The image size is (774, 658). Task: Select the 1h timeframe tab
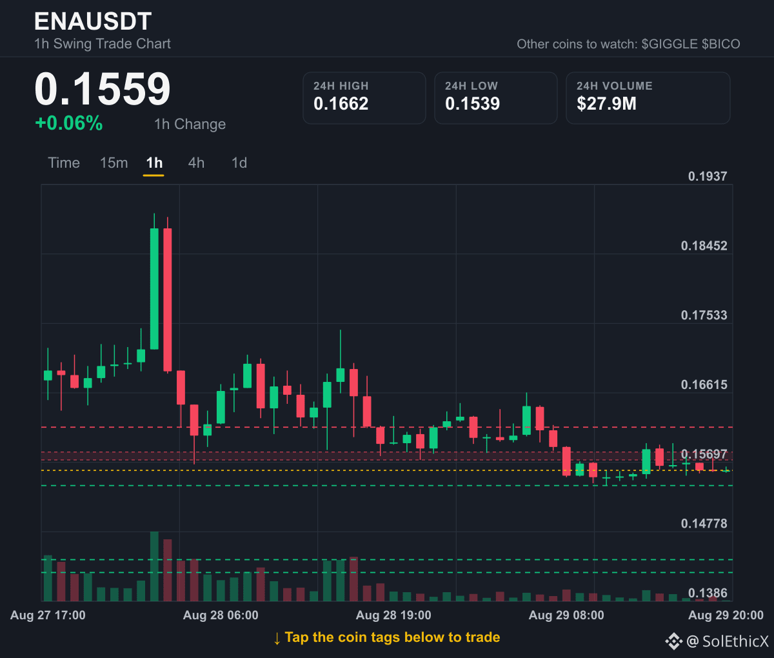coord(154,163)
